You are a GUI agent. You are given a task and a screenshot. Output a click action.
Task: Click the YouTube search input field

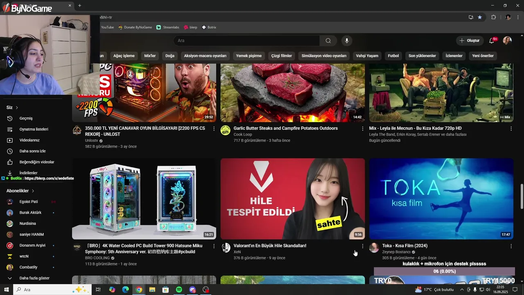tap(247, 41)
